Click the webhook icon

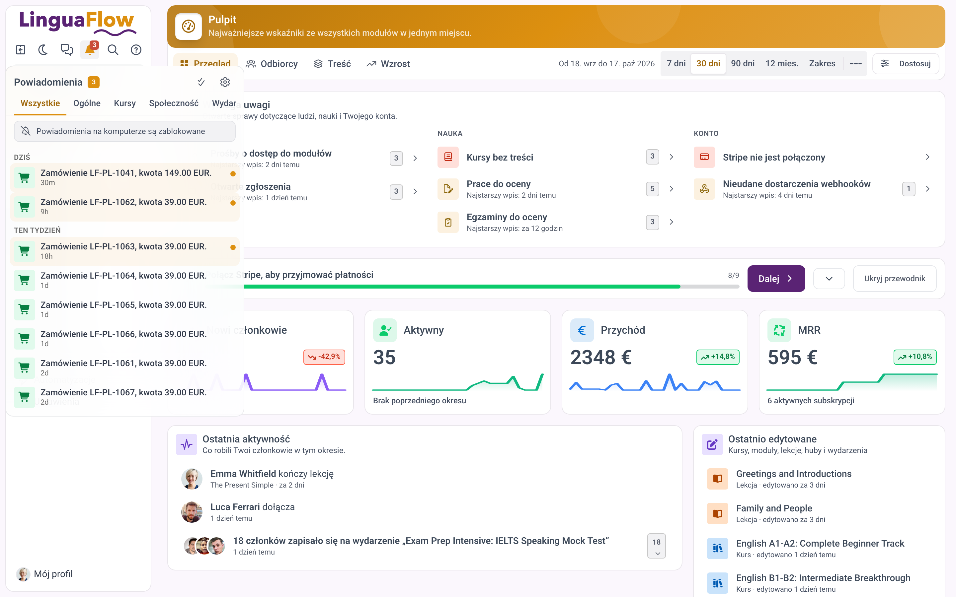point(704,189)
